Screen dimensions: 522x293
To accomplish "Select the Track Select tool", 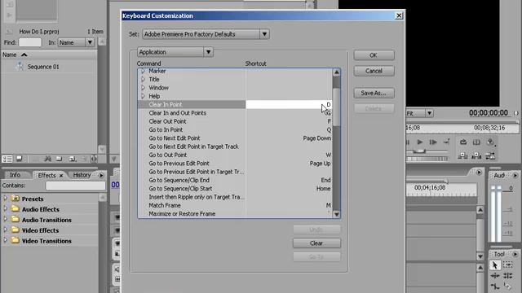I will [508, 265].
